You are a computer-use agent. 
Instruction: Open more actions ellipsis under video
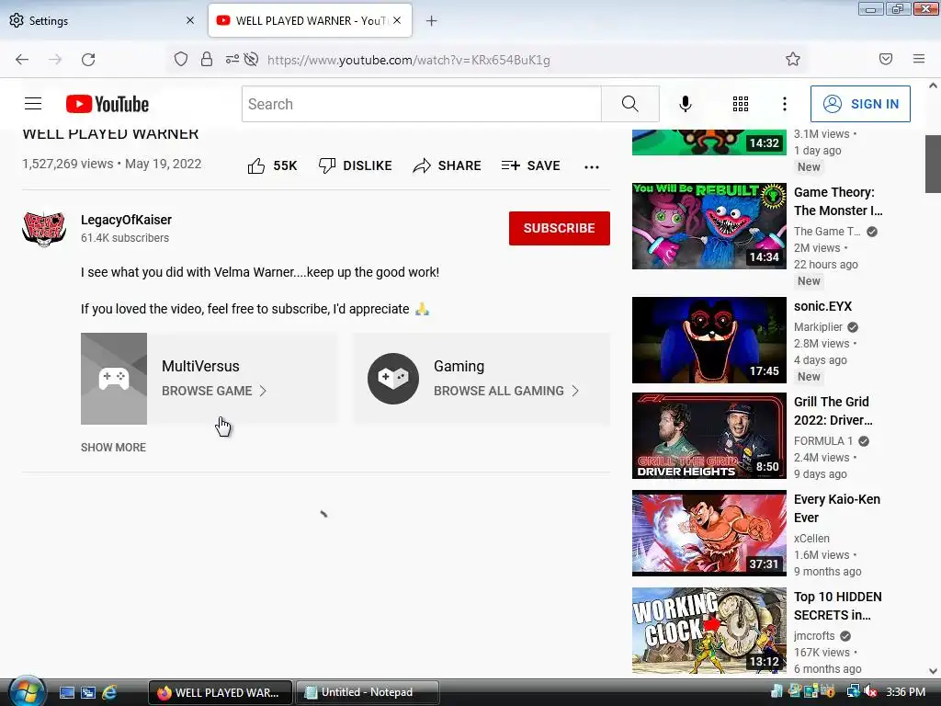pyautogui.click(x=592, y=167)
